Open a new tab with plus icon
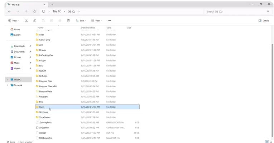274x143 pixels. 52,5
